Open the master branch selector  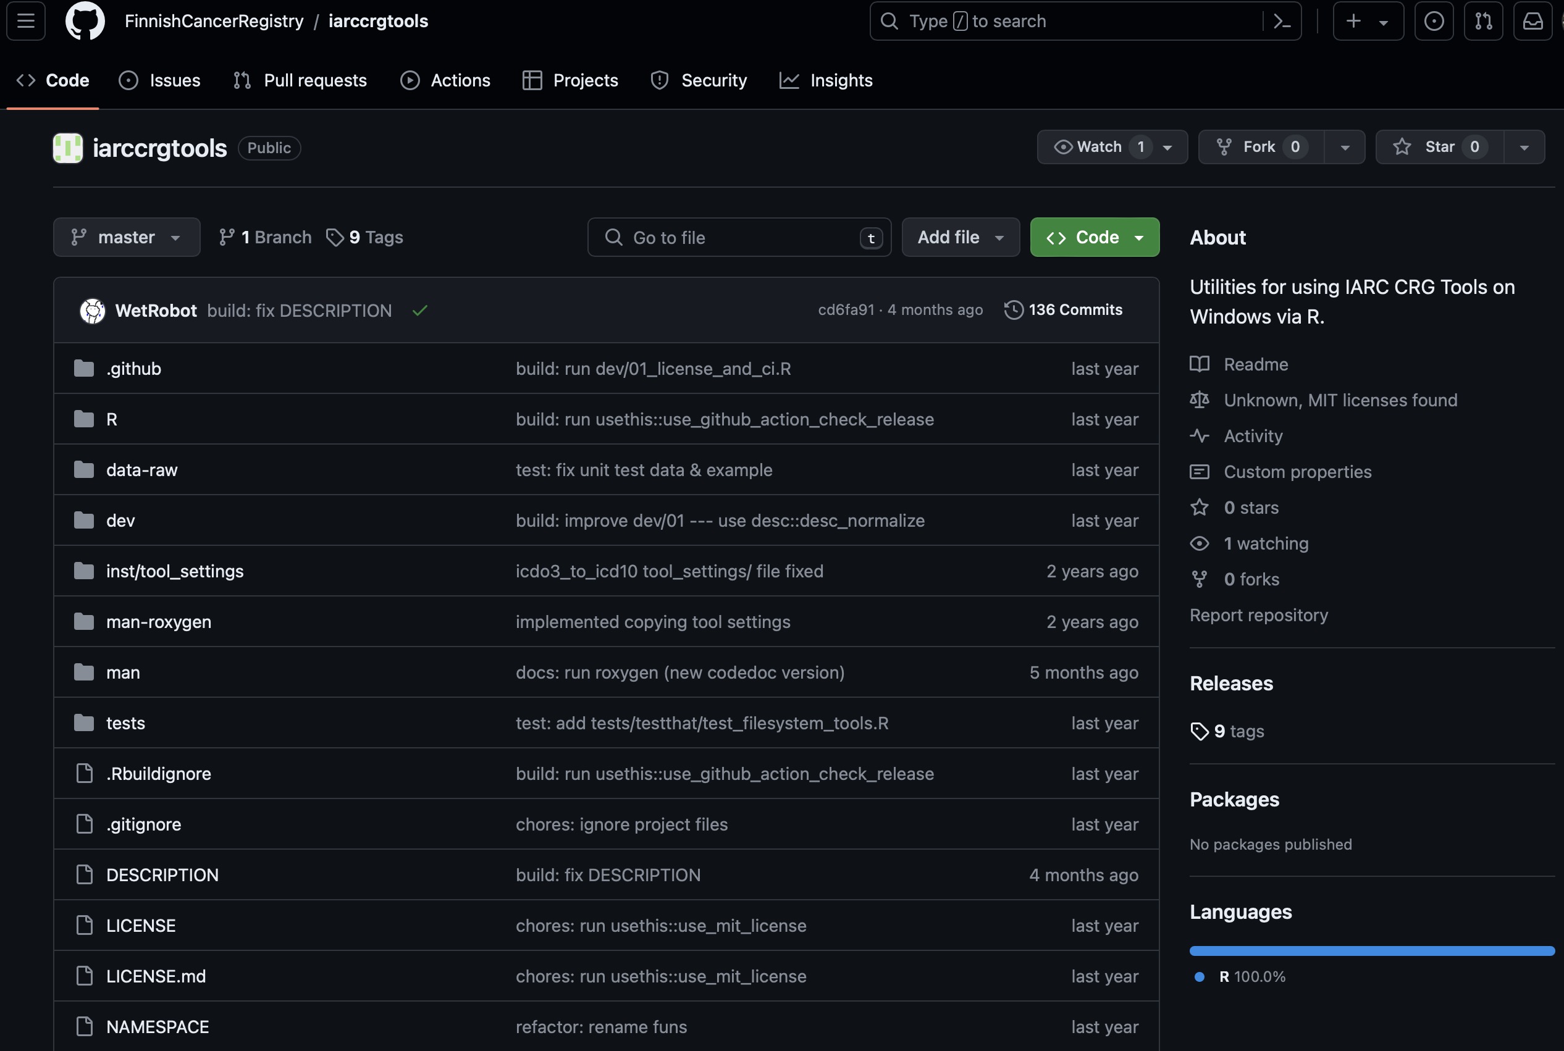[127, 237]
